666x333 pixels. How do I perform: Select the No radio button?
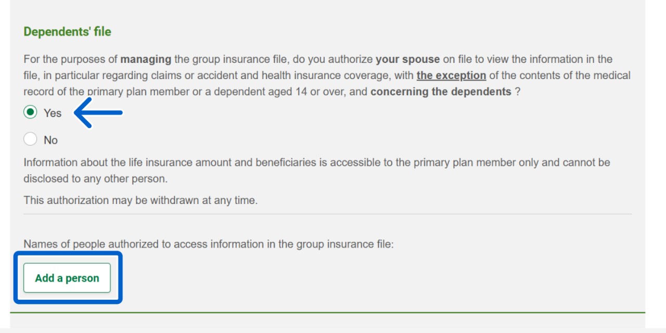click(31, 139)
